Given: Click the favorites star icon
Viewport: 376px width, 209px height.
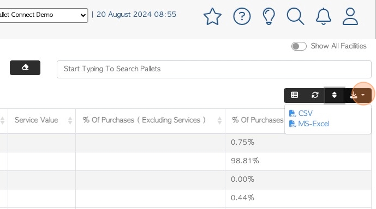Looking at the screenshot, I should click(212, 16).
